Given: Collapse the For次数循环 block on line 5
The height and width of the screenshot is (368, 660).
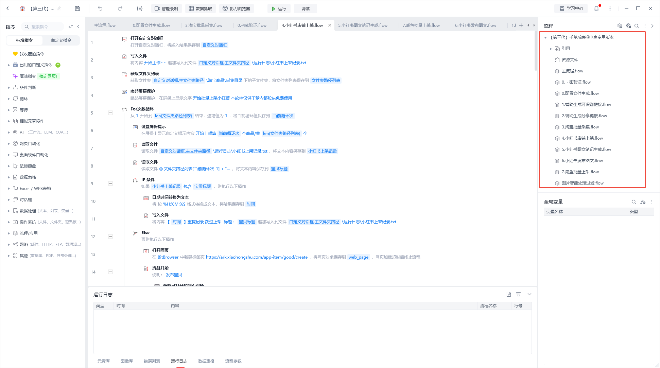Looking at the screenshot, I should [x=110, y=113].
